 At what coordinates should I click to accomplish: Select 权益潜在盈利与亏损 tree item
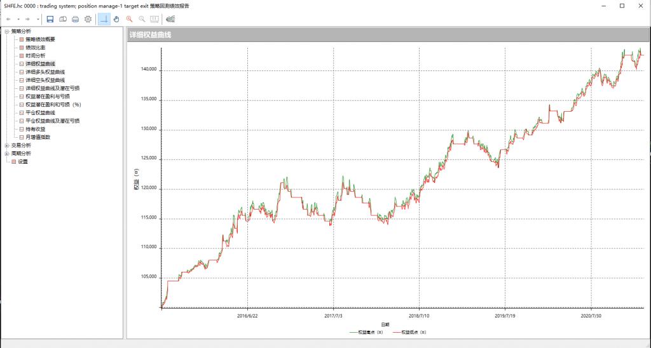tap(48, 97)
